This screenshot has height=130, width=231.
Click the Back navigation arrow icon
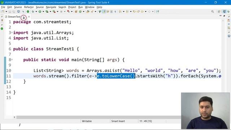(x=142, y=12)
